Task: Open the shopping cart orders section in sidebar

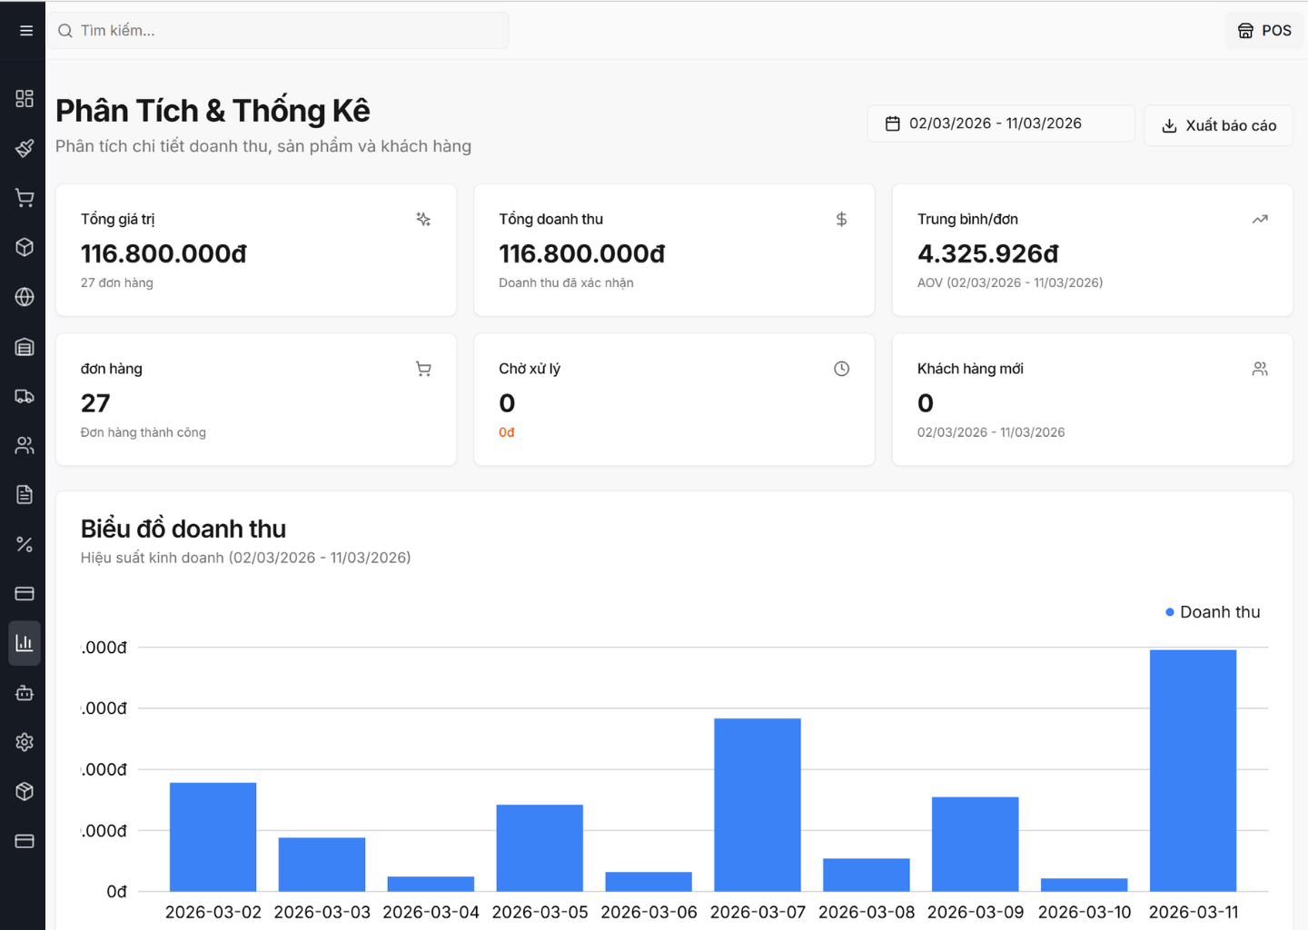Action: tap(25, 198)
